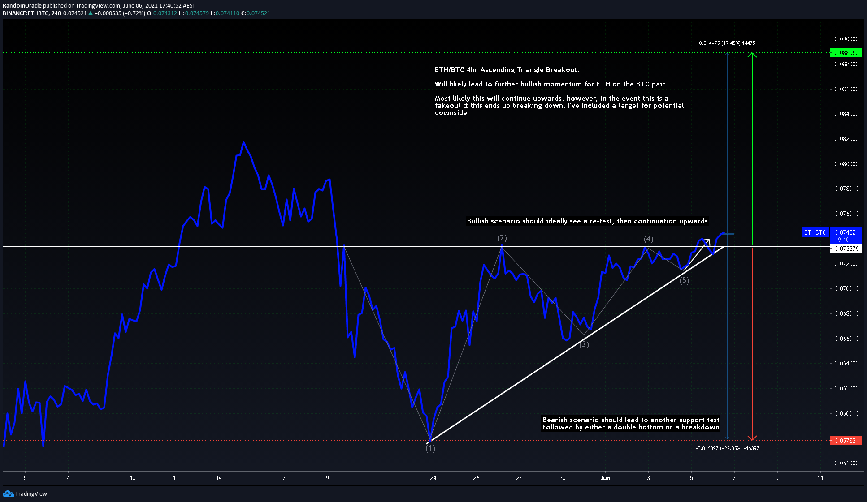Click the wave label (5)
This screenshot has height=502, width=867.
coord(684,281)
